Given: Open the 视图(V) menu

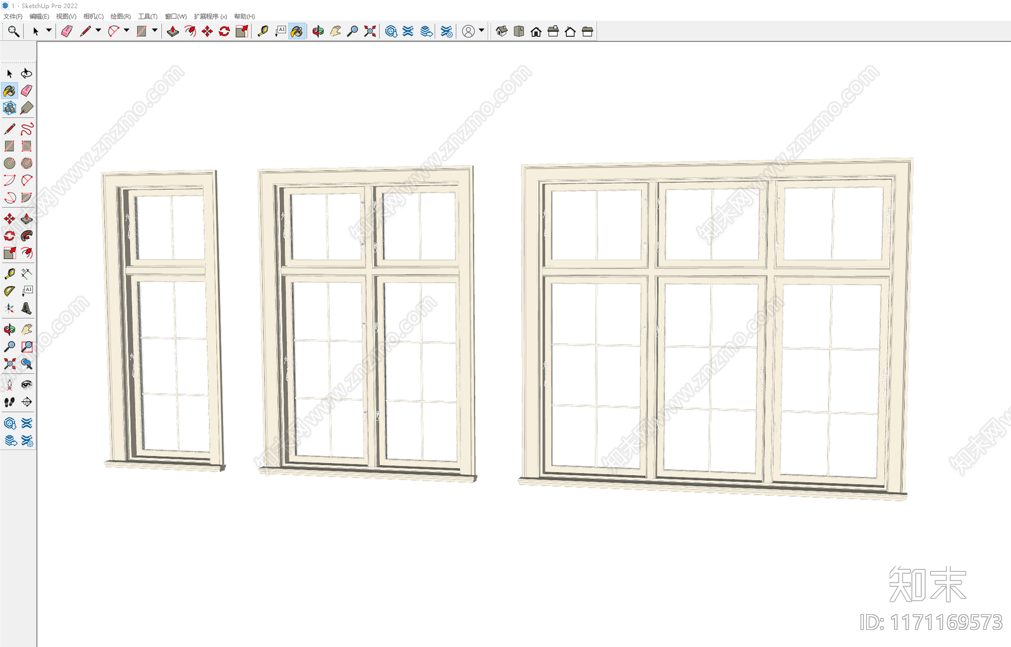Looking at the screenshot, I should pos(66,16).
